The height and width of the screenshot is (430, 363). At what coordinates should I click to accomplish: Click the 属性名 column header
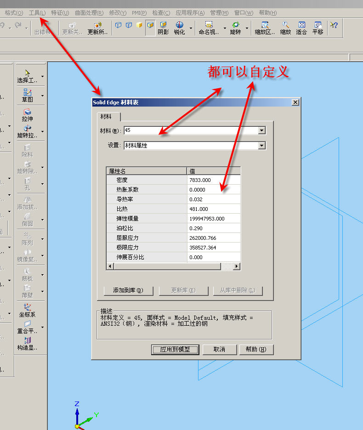(147, 171)
